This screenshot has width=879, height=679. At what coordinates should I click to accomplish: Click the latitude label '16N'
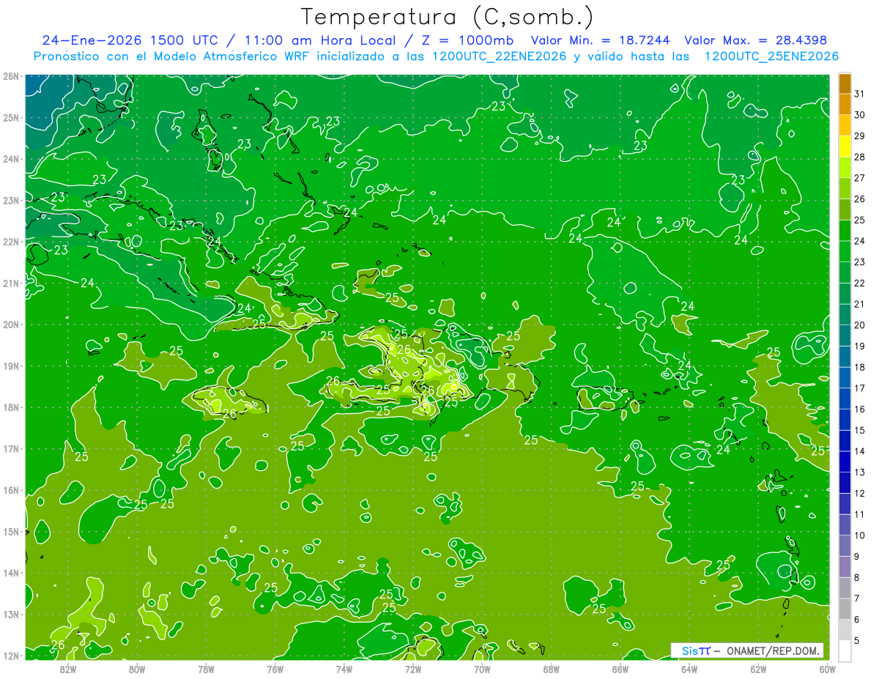[10, 490]
